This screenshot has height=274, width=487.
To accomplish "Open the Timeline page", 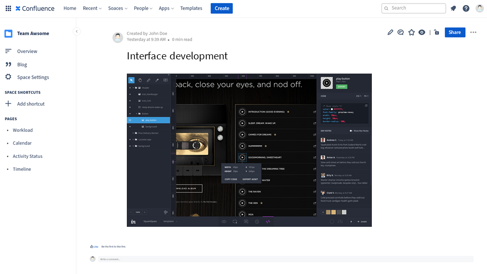I will [x=22, y=169].
